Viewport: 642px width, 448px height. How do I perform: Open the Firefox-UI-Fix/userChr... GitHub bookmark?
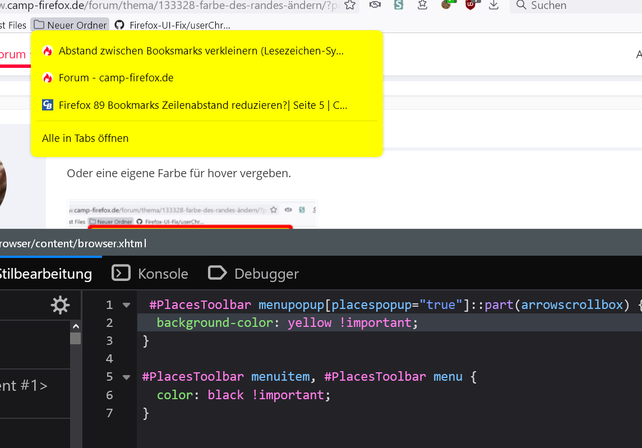173,25
